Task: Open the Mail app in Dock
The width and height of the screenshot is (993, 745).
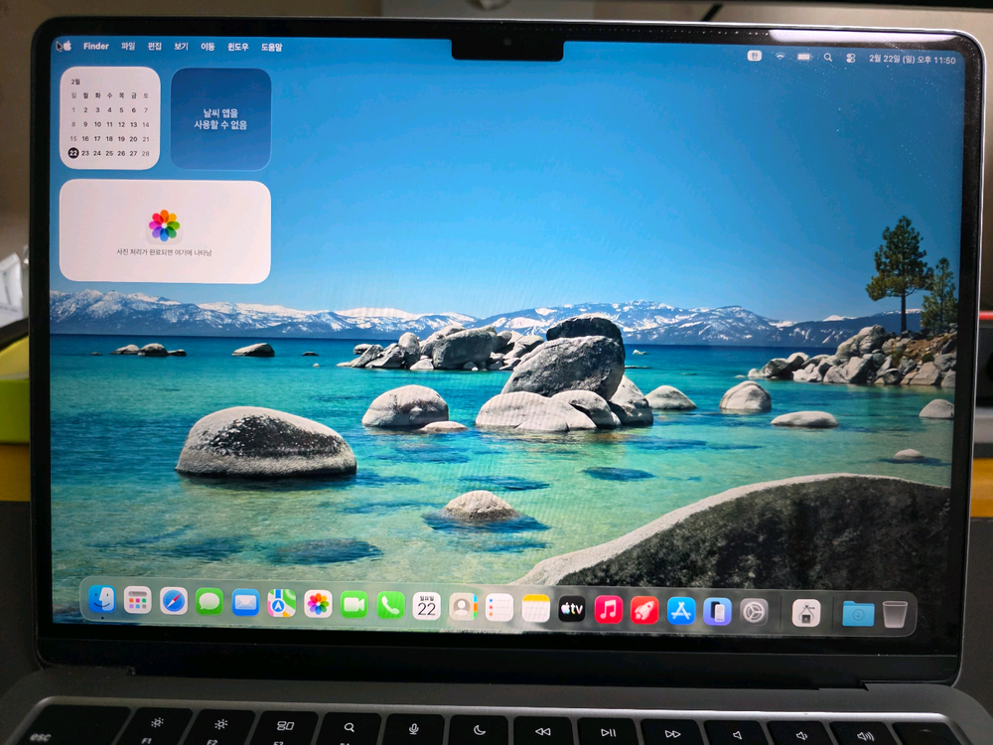Action: (x=245, y=603)
